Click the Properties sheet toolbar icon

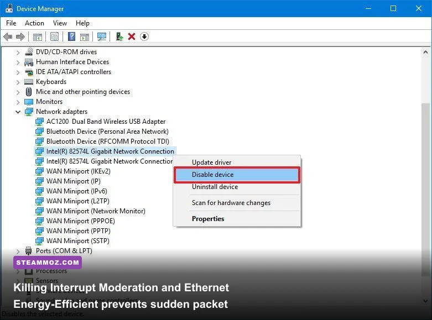(x=55, y=36)
